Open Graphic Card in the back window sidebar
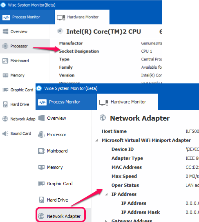The image size is (199, 222). pos(18,90)
